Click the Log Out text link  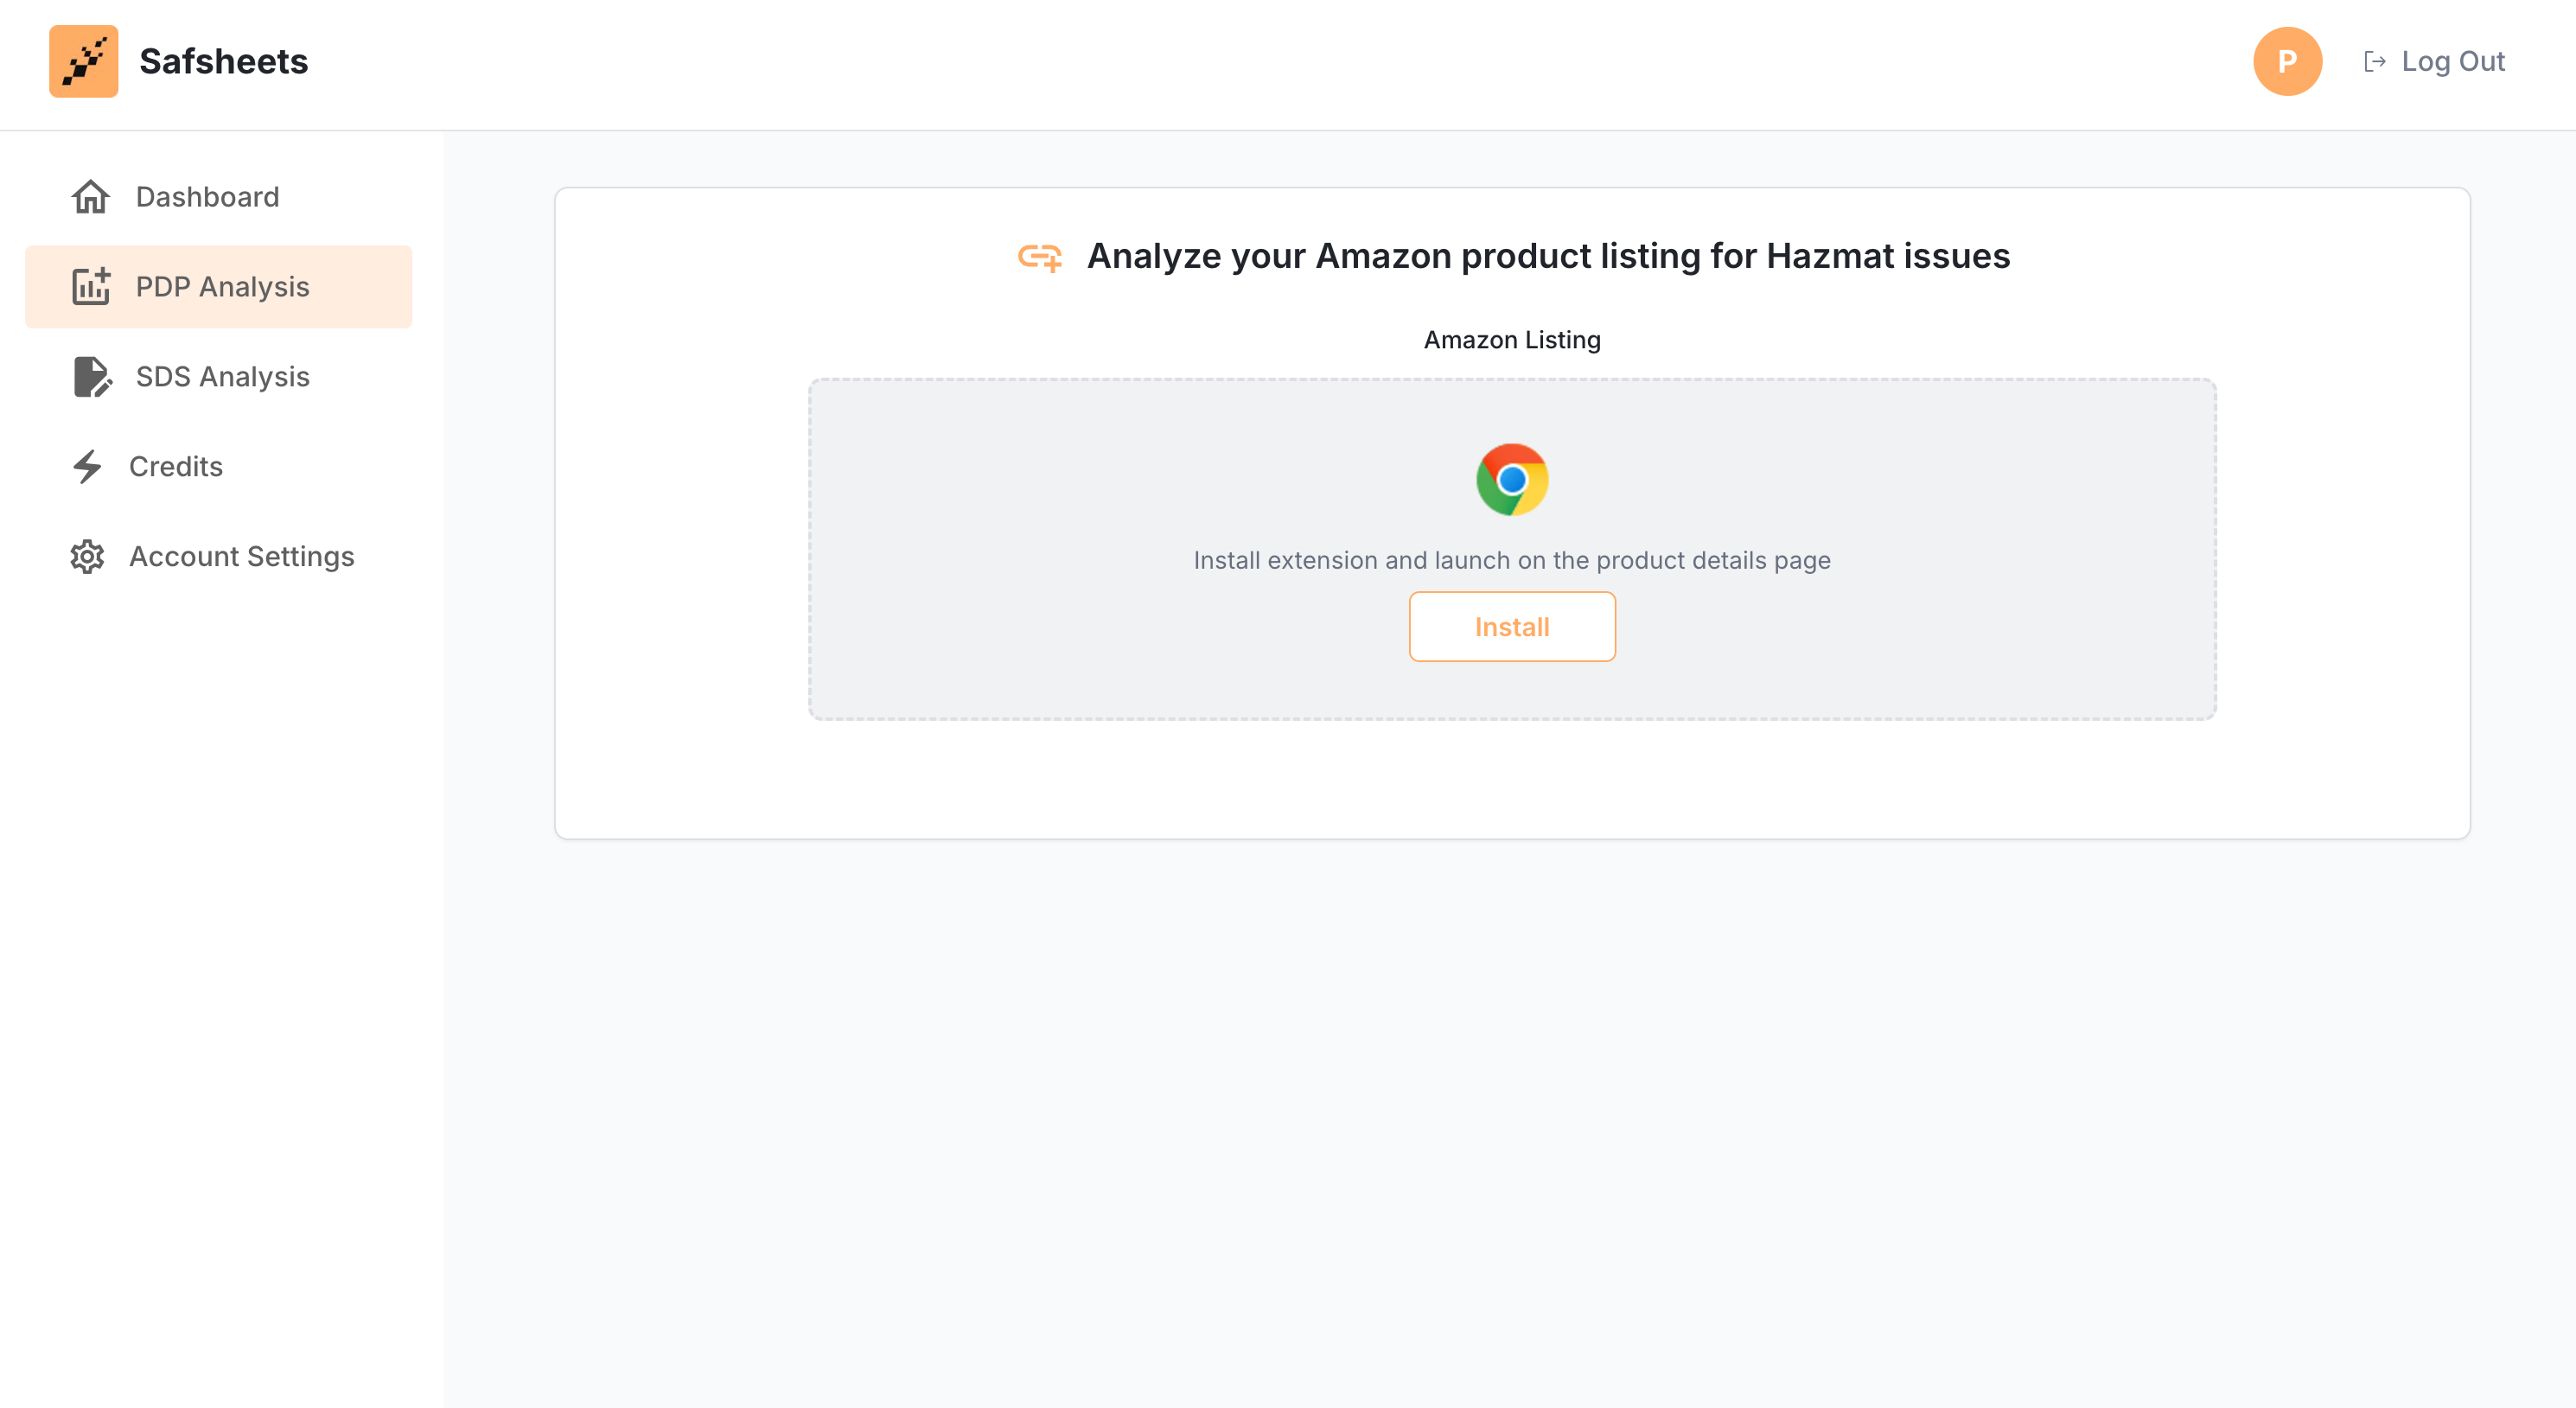coord(2453,62)
